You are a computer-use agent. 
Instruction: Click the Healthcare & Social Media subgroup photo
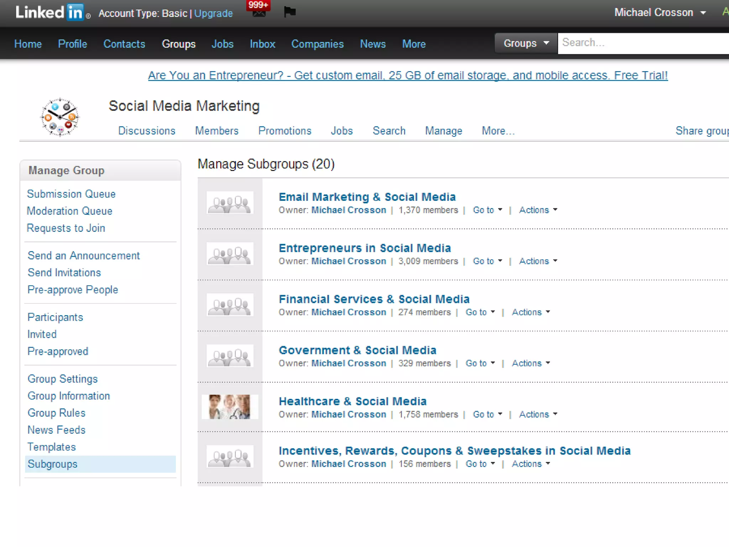(x=230, y=407)
